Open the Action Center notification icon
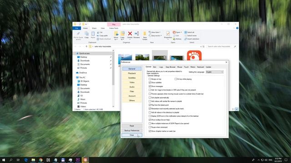Viewport: 291px width, 163px height. tap(286, 160)
